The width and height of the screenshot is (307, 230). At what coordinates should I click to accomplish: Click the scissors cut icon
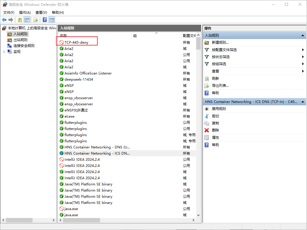click(x=207, y=116)
